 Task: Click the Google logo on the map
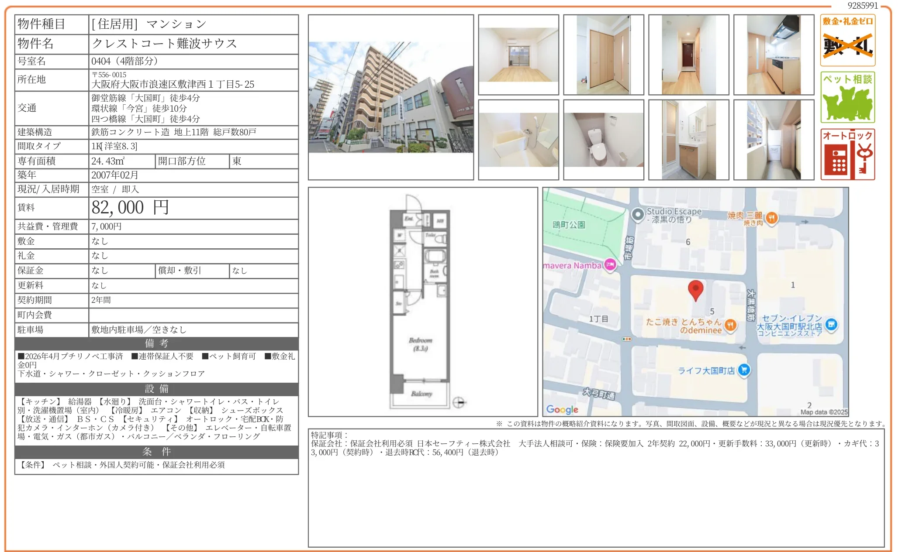pyautogui.click(x=563, y=409)
